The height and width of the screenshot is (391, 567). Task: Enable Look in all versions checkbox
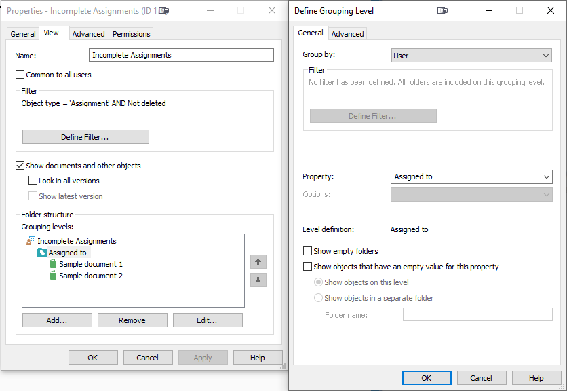click(x=33, y=181)
